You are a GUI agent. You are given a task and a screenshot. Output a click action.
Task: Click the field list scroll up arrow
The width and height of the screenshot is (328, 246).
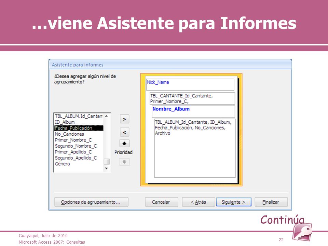pyautogui.click(x=107, y=116)
